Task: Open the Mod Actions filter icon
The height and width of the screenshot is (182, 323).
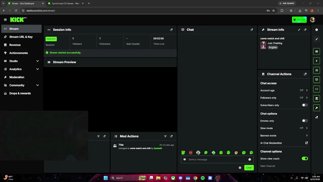Action: 165,136
